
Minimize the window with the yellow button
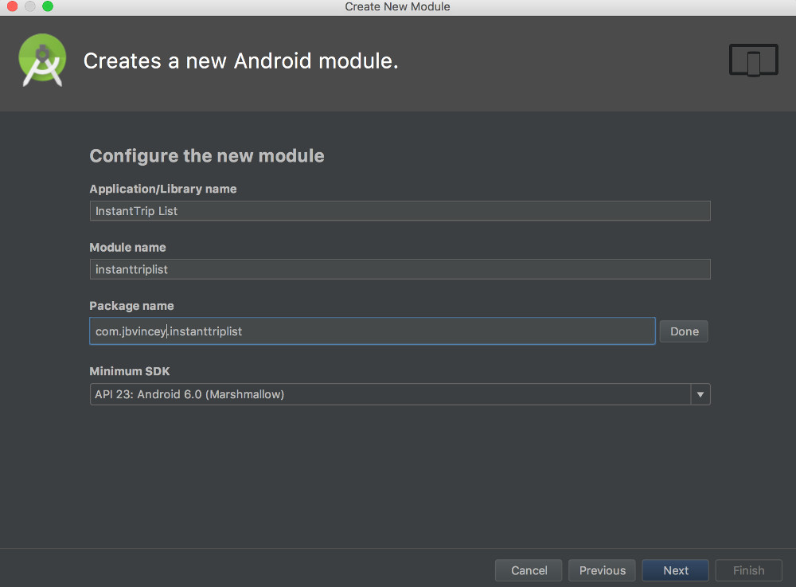coord(29,6)
